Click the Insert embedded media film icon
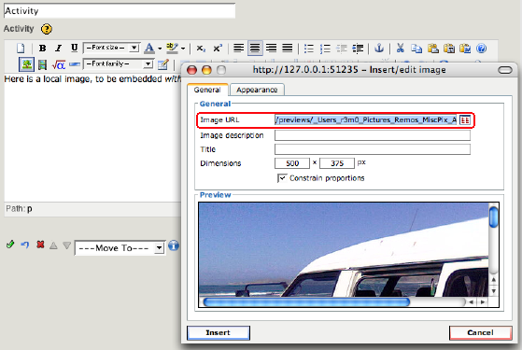 [x=42, y=64]
